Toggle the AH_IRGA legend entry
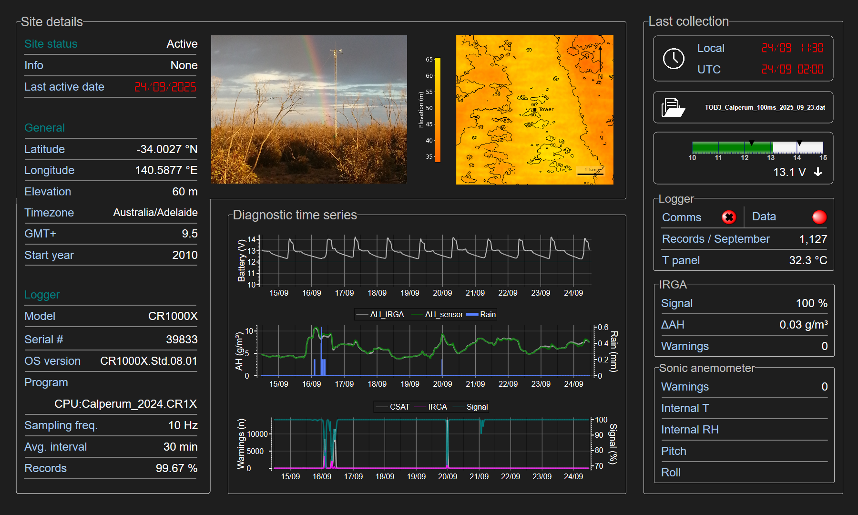Viewport: 858px width, 515px height. [386, 315]
